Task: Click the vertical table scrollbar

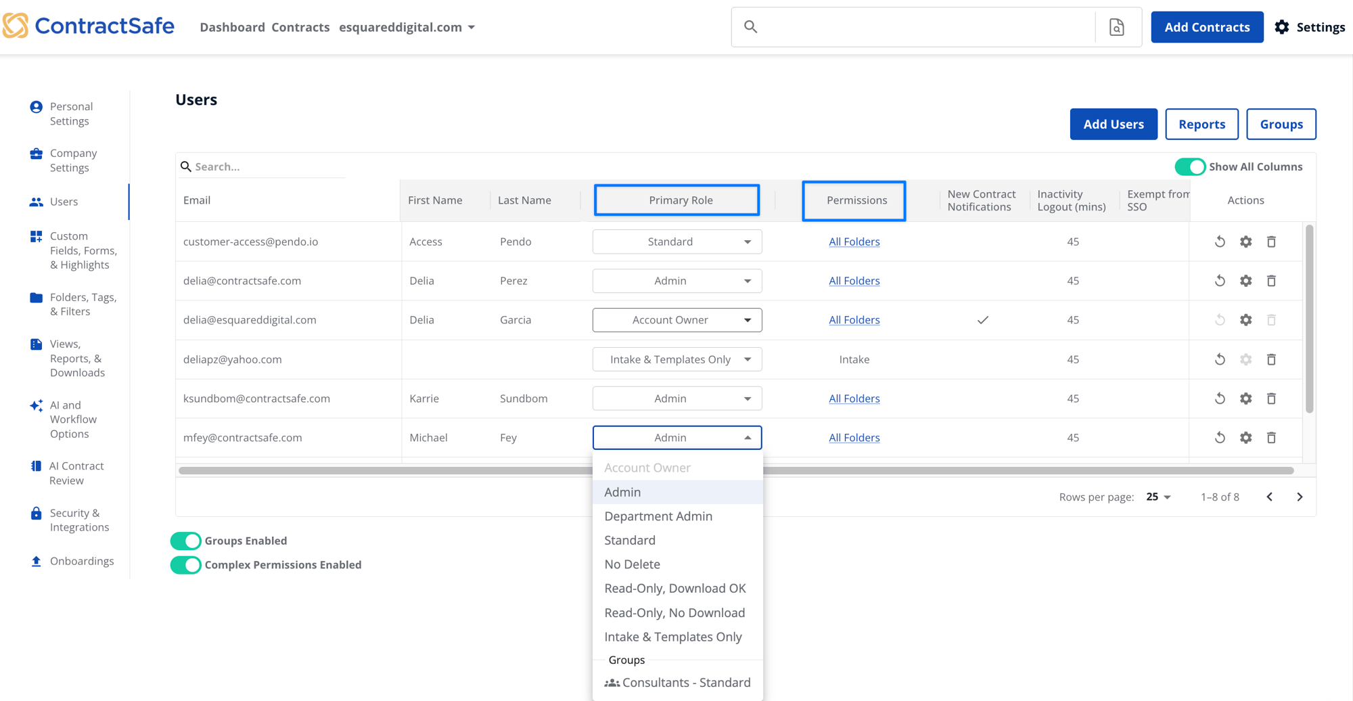Action: (1309, 318)
